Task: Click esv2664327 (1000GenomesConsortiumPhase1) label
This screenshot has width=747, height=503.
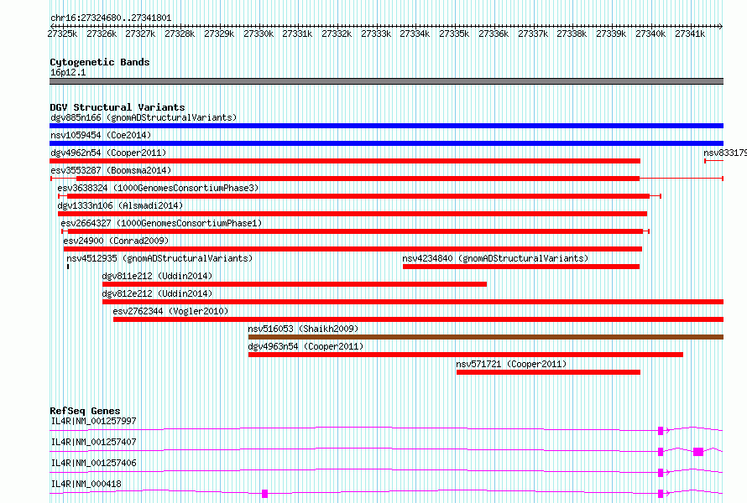Action: point(161,223)
